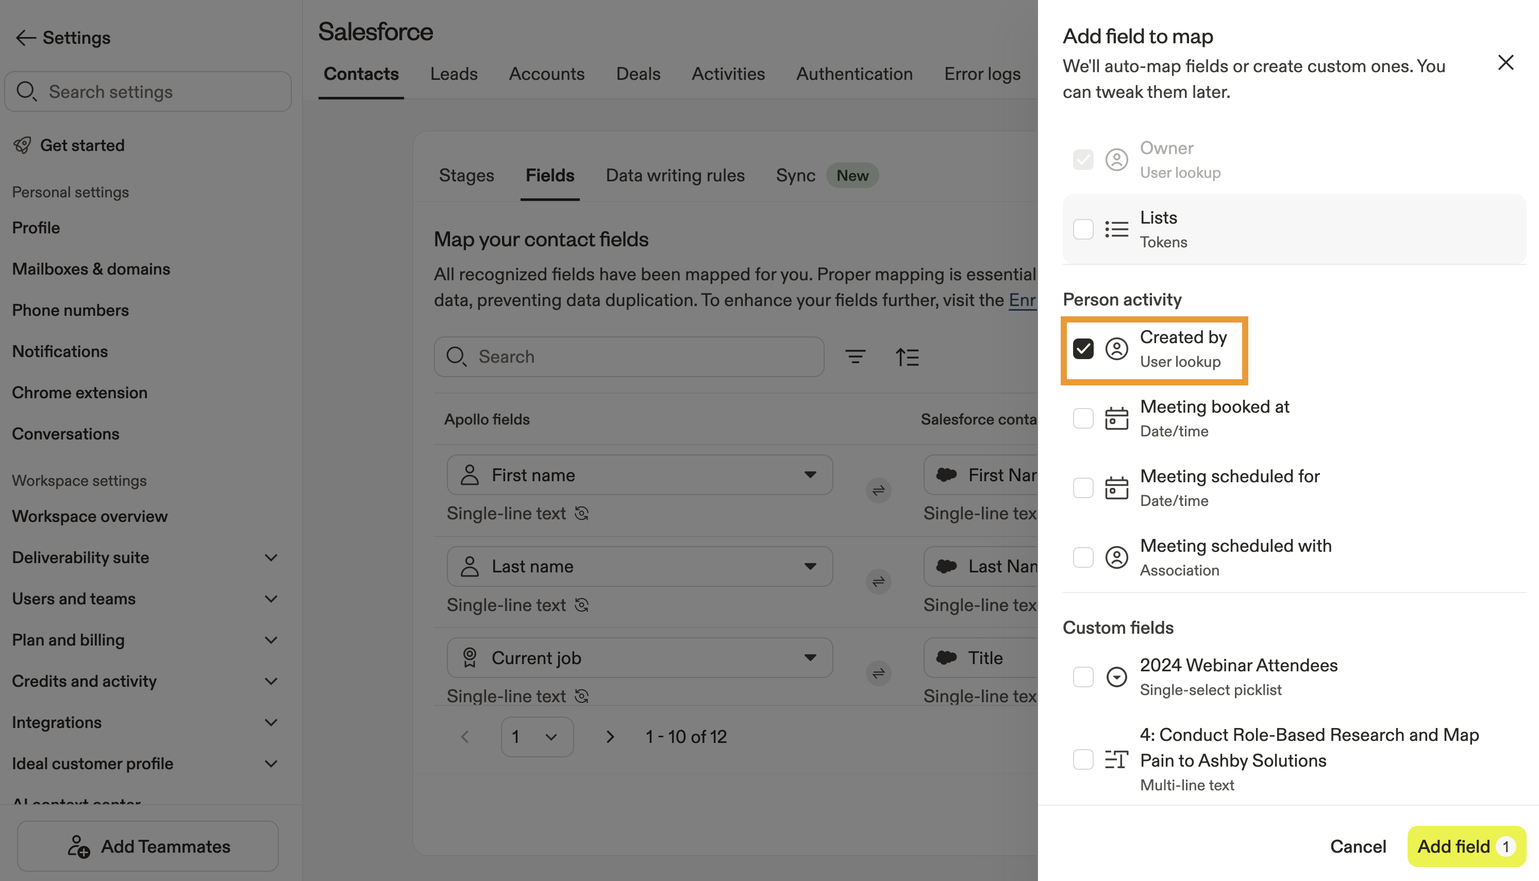This screenshot has height=881, width=1539.
Task: Switch to the Stages sub-tab
Action: pyautogui.click(x=466, y=176)
